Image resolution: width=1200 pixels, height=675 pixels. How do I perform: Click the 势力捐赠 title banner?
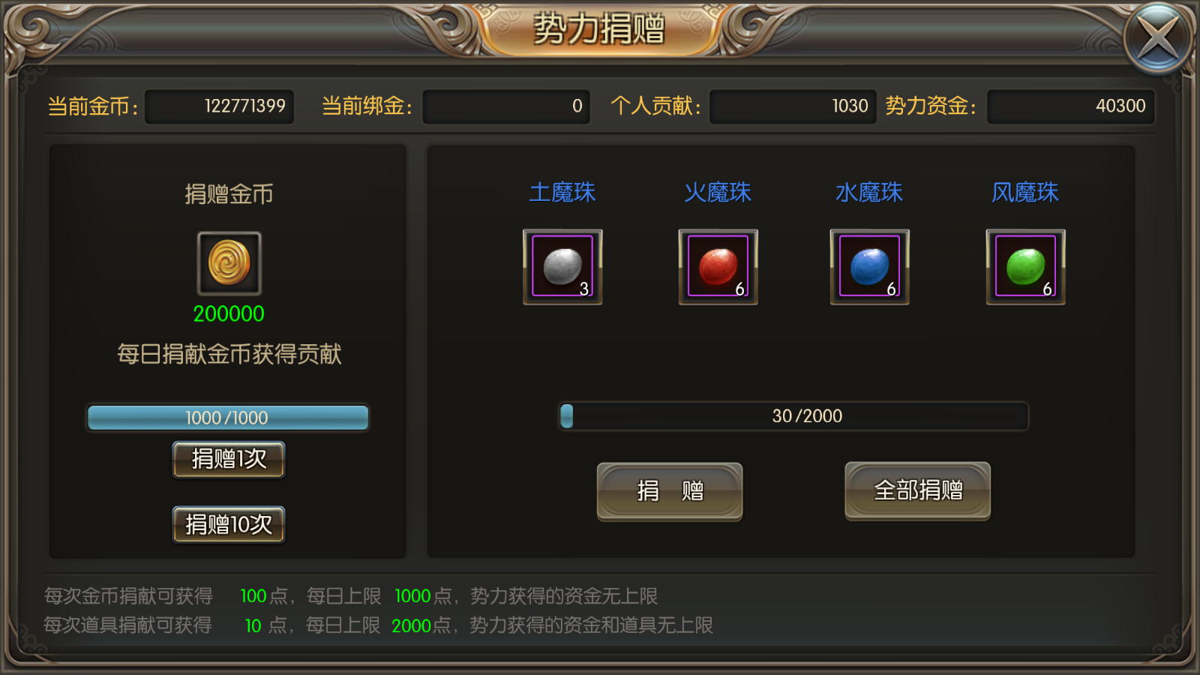click(x=599, y=30)
